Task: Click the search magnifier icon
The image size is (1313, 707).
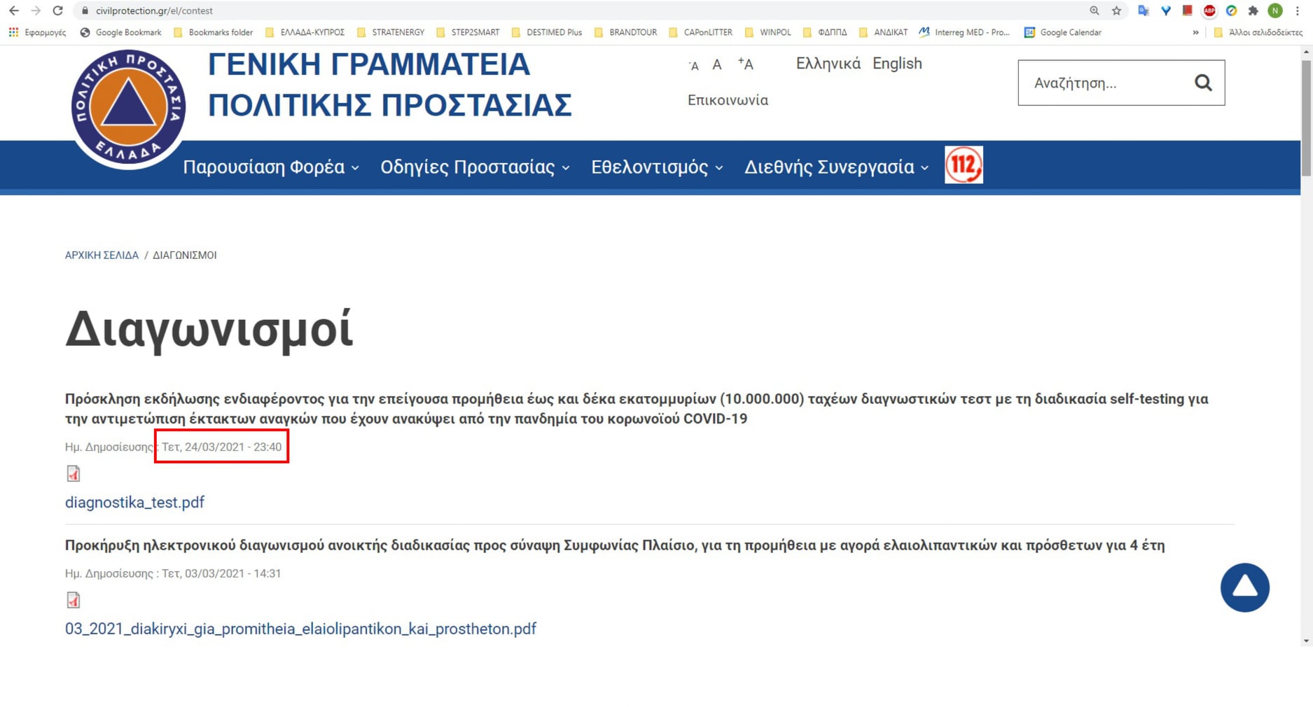Action: click(1202, 83)
